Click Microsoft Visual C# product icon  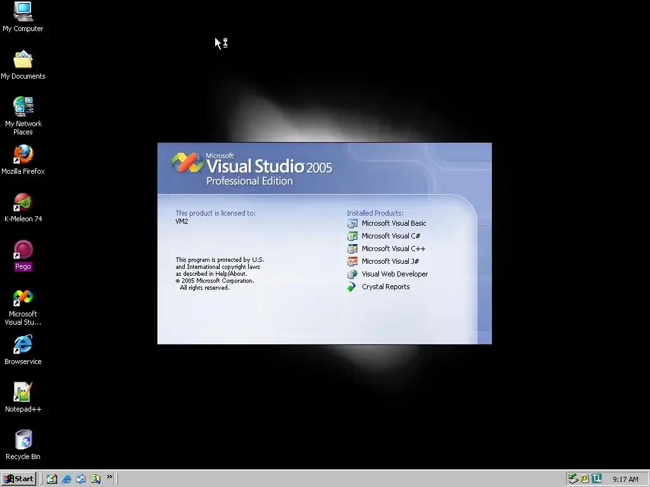tap(352, 236)
